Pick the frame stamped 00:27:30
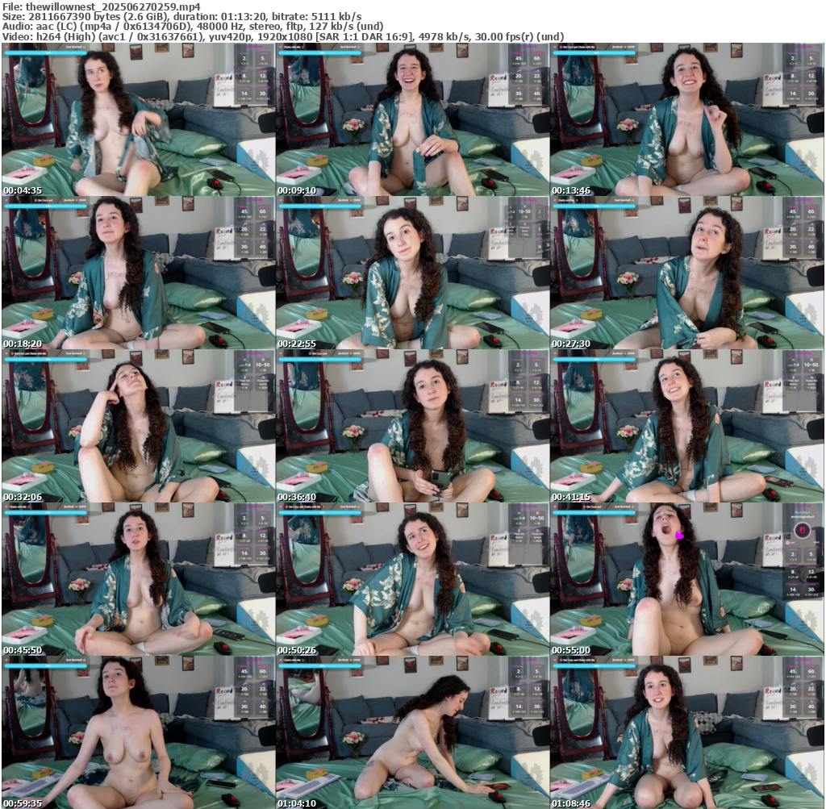The height and width of the screenshot is (809, 826). pyautogui.click(x=687, y=273)
